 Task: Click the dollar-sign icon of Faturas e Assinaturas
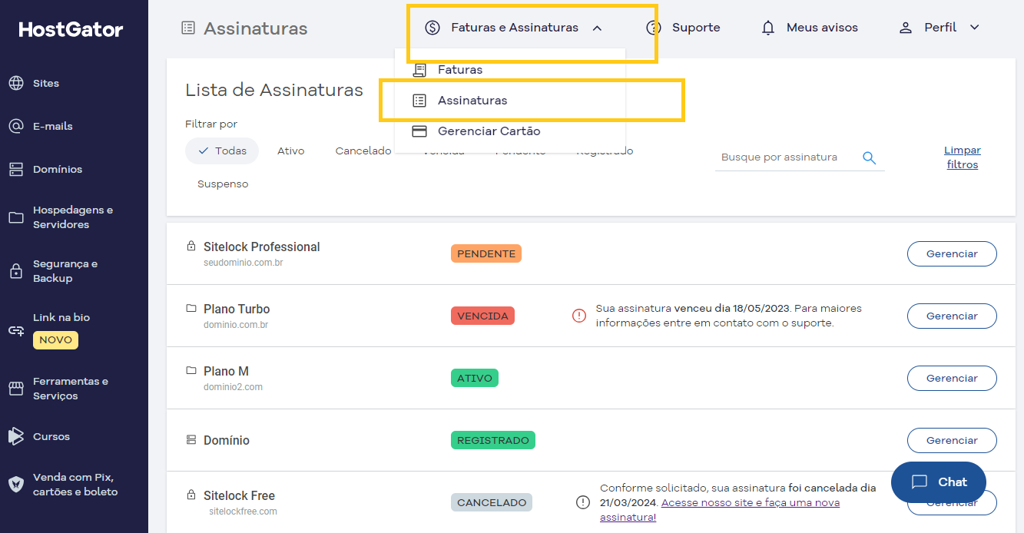tap(432, 28)
